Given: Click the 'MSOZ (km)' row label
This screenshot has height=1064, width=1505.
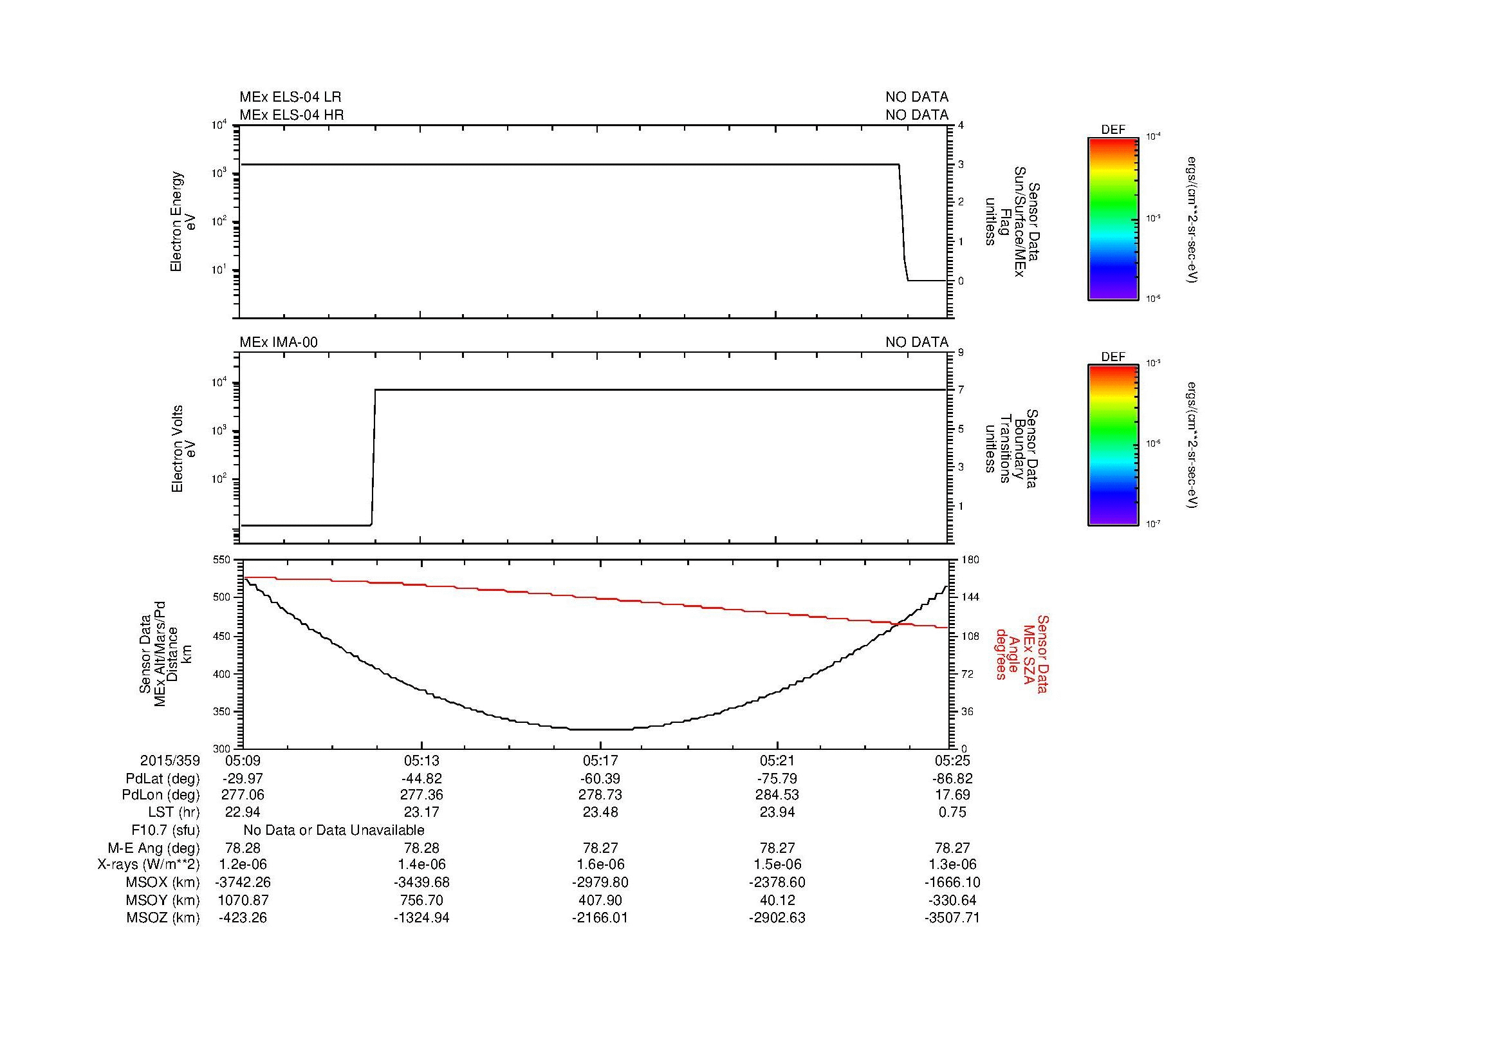Looking at the screenshot, I should click(x=163, y=918).
